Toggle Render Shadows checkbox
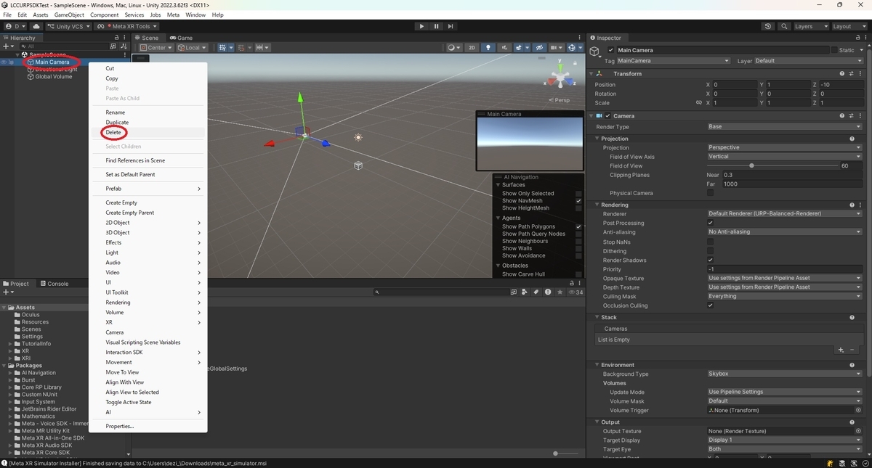 (x=711, y=260)
